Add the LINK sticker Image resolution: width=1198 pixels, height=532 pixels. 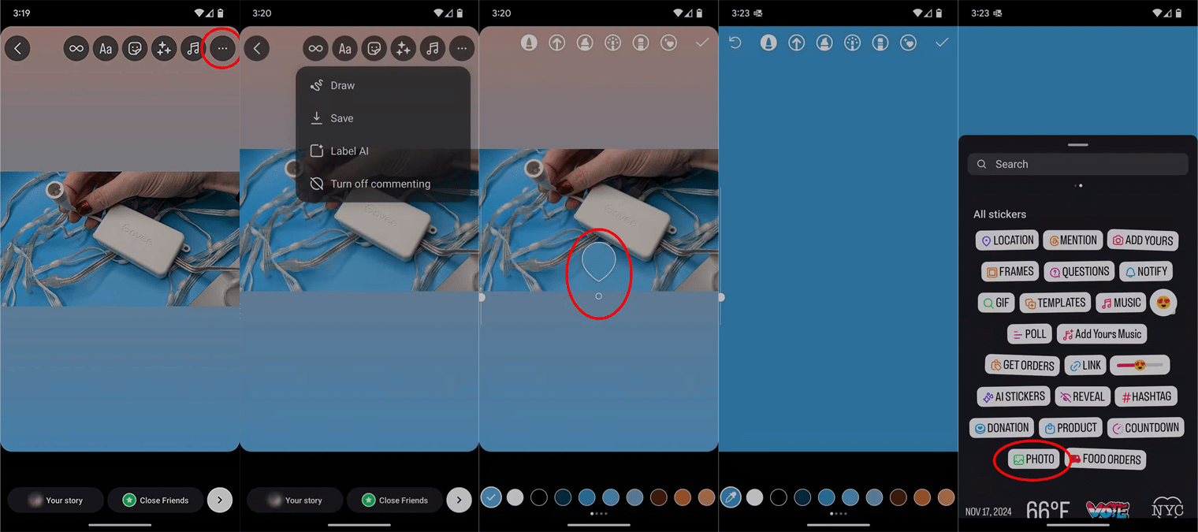pyautogui.click(x=1085, y=365)
